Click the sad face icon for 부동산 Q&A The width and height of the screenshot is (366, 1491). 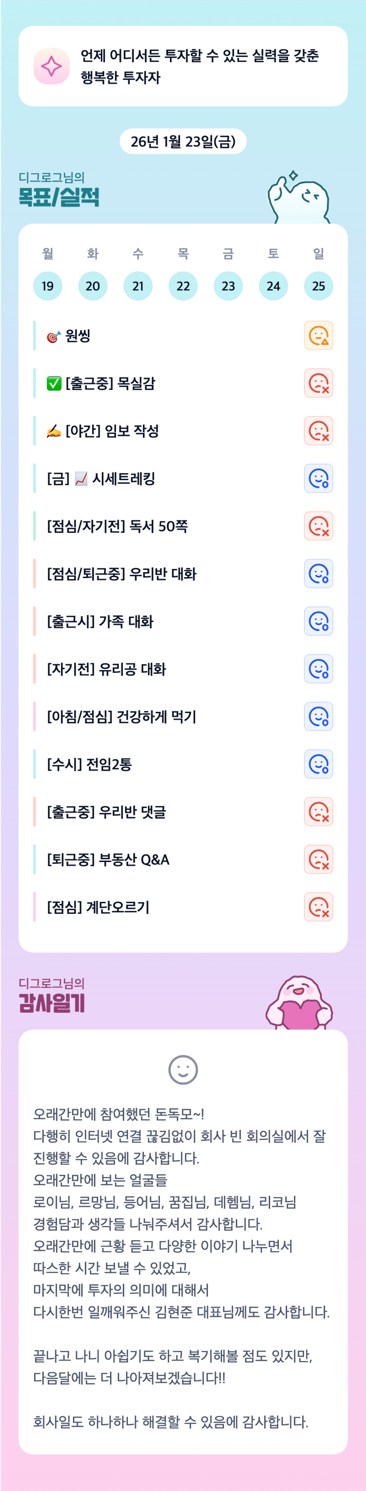pos(318,859)
